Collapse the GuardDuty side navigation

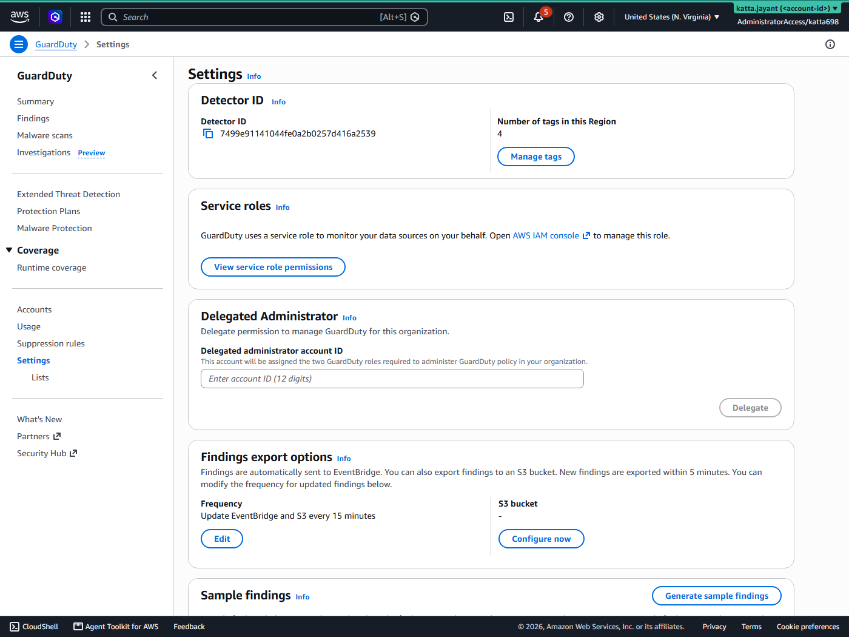[155, 75]
